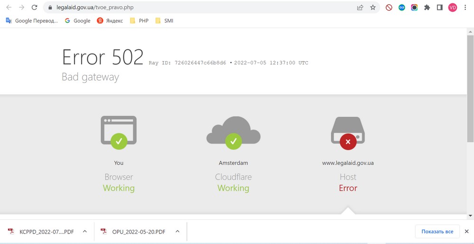
Task: Click Показать все downloads button
Action: 437,232
